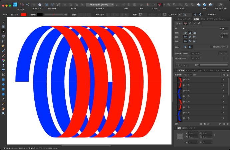Toggle visibility of the second (カーブ) layer
Viewport: 230px width, 150px height.
tap(223, 85)
